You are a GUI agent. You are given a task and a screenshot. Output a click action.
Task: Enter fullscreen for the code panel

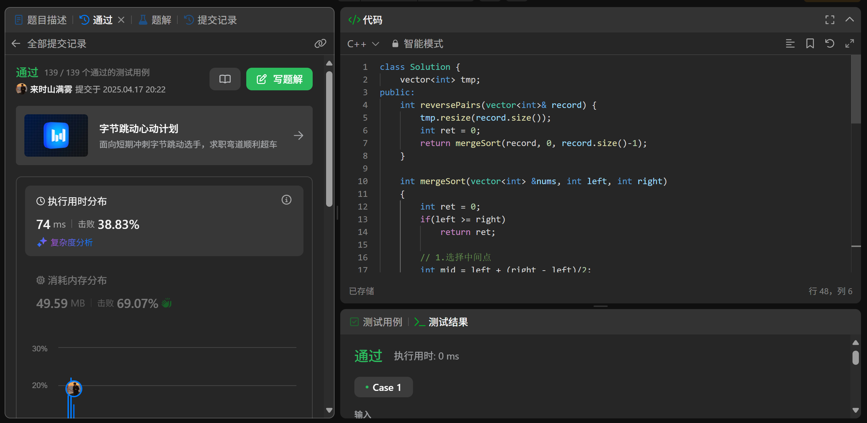coord(830,20)
